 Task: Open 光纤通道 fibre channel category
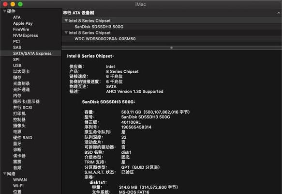coord(21,89)
